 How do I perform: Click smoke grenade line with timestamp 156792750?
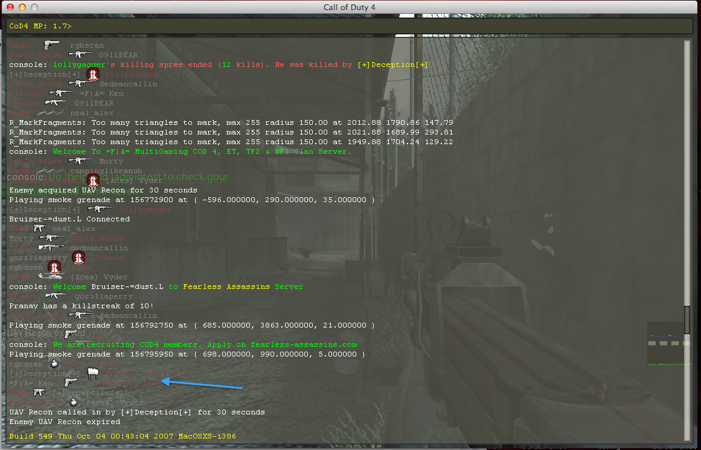[192, 325]
